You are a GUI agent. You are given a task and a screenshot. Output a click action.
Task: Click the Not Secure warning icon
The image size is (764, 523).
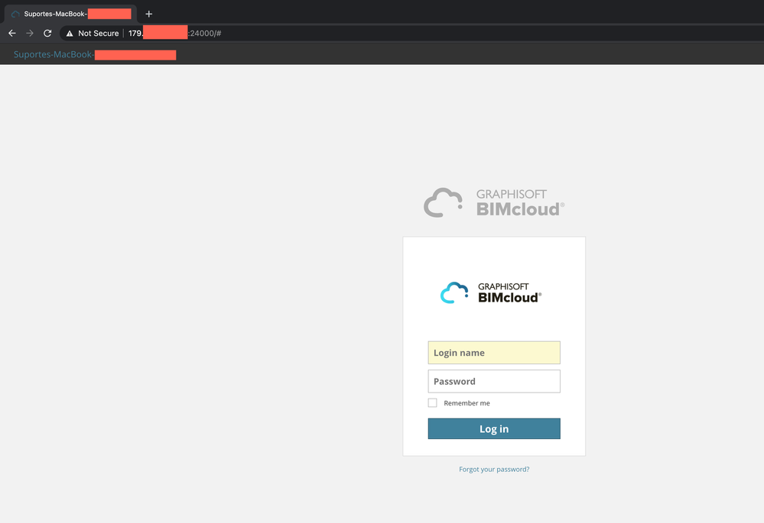pyautogui.click(x=70, y=34)
